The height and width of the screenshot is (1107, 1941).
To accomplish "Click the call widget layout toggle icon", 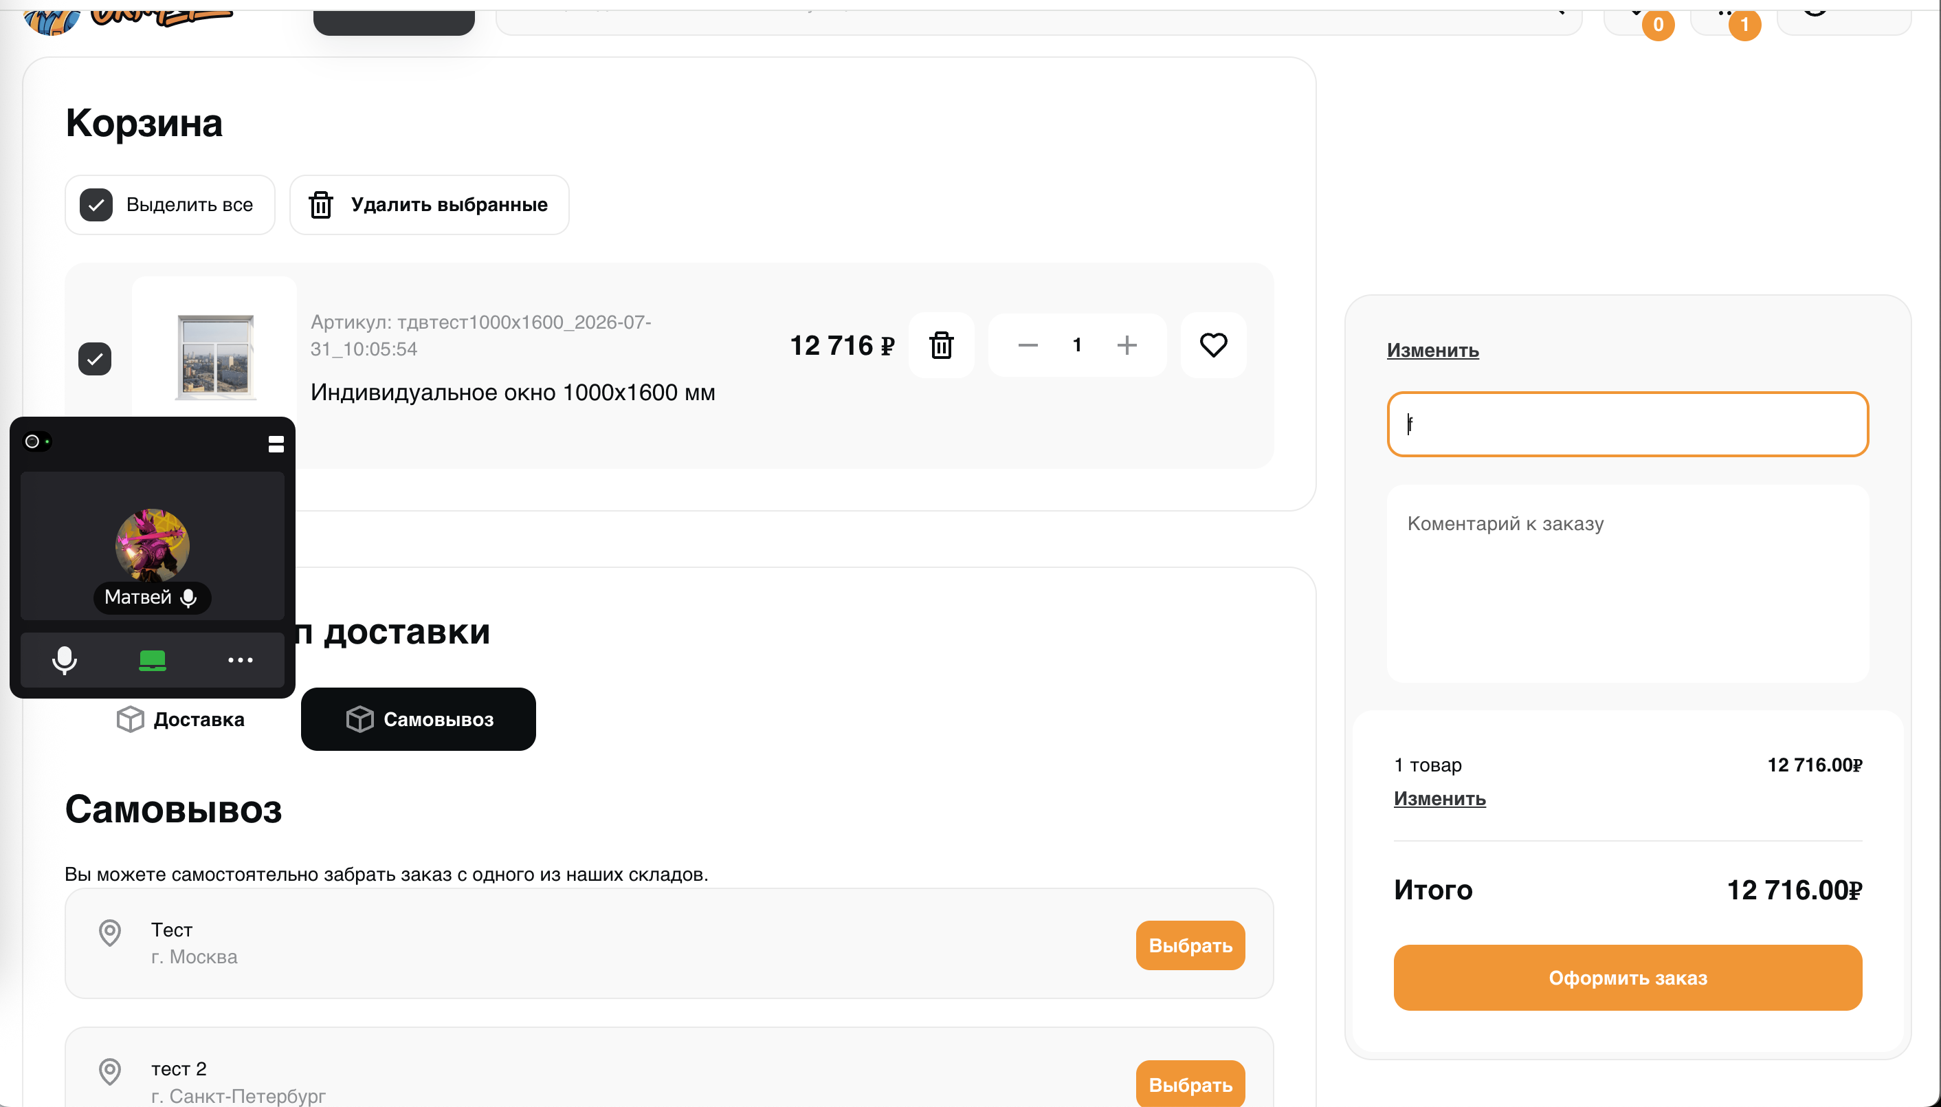I will (x=276, y=444).
